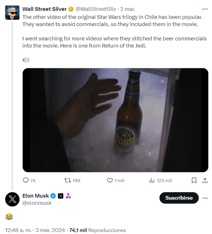
Task: Open more options on quoted tweet
Action: [205, 9]
